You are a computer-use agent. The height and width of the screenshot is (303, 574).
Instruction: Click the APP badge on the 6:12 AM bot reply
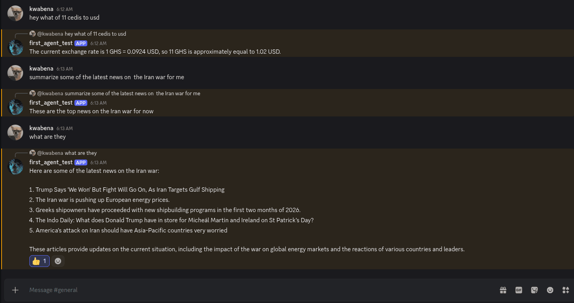pyautogui.click(x=80, y=43)
